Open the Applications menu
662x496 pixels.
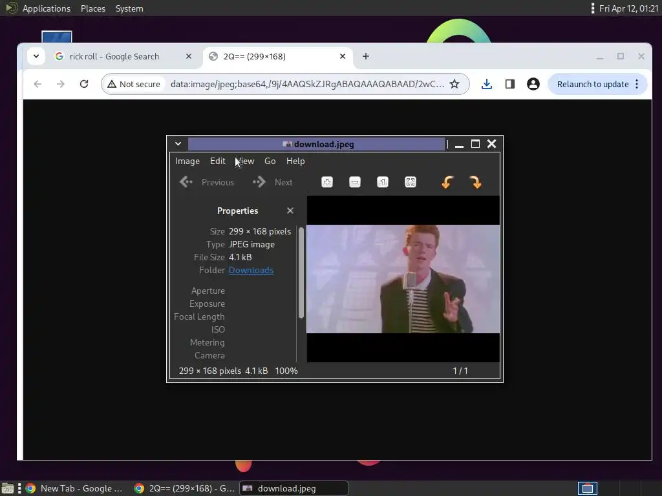click(x=47, y=8)
